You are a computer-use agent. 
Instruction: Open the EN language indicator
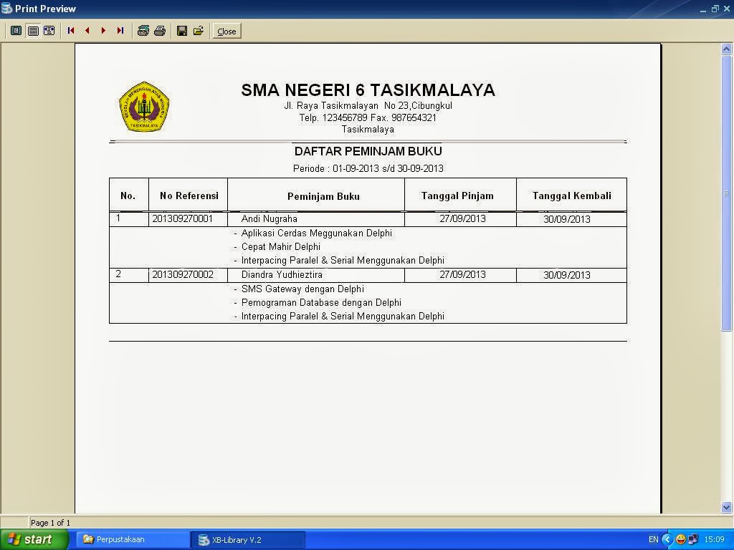(x=654, y=539)
